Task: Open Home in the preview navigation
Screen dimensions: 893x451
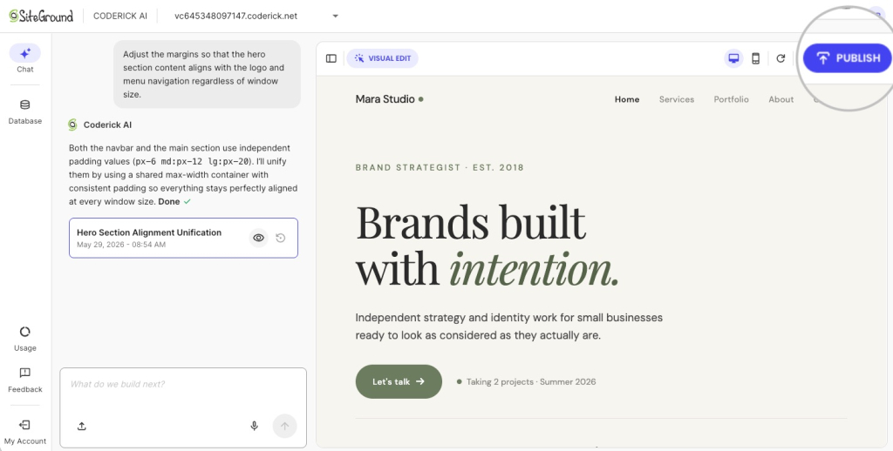Action: click(627, 99)
